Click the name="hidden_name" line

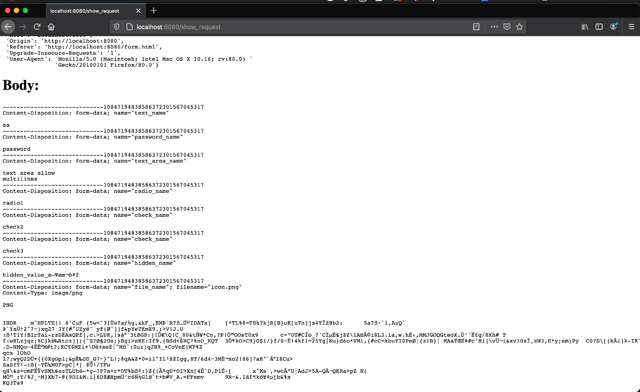point(90,263)
